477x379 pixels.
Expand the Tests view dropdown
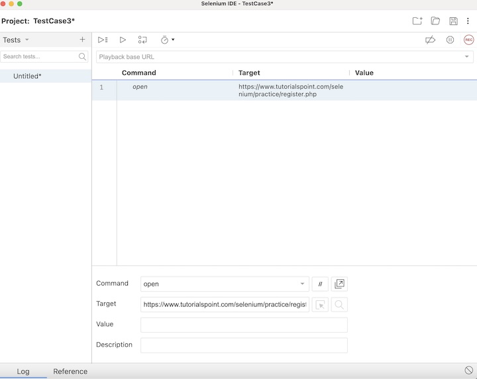point(27,40)
